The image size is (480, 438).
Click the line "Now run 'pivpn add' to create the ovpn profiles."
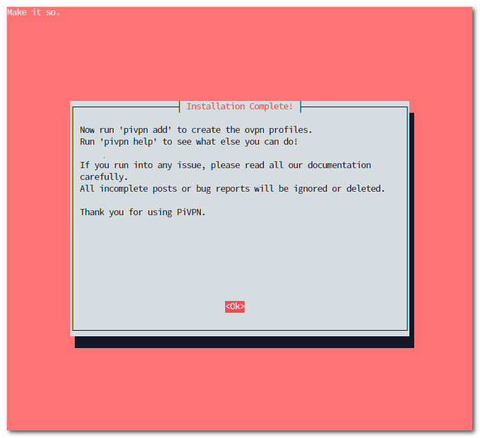click(196, 130)
